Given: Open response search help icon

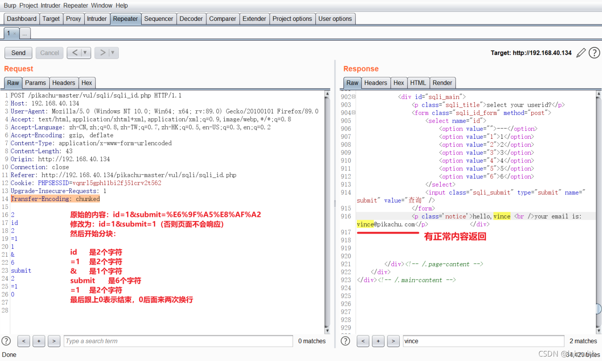Looking at the screenshot, I should 346,341.
